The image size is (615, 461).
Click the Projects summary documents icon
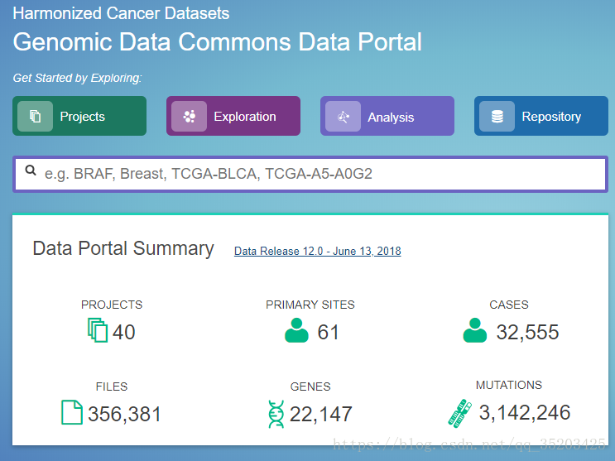coord(98,330)
